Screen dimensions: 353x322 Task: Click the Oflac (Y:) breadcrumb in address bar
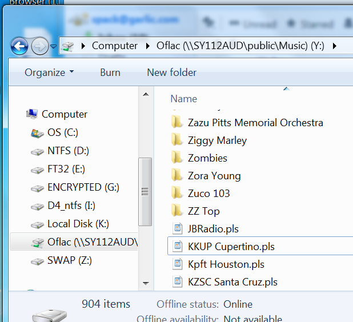pos(240,46)
